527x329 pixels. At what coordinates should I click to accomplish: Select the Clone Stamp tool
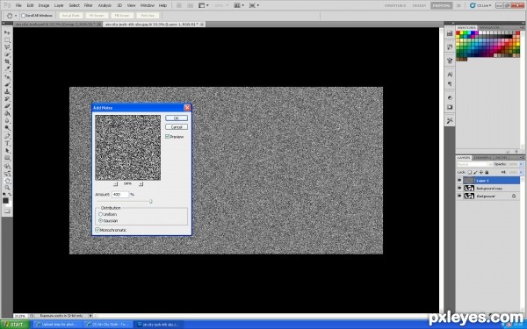[x=7, y=91]
